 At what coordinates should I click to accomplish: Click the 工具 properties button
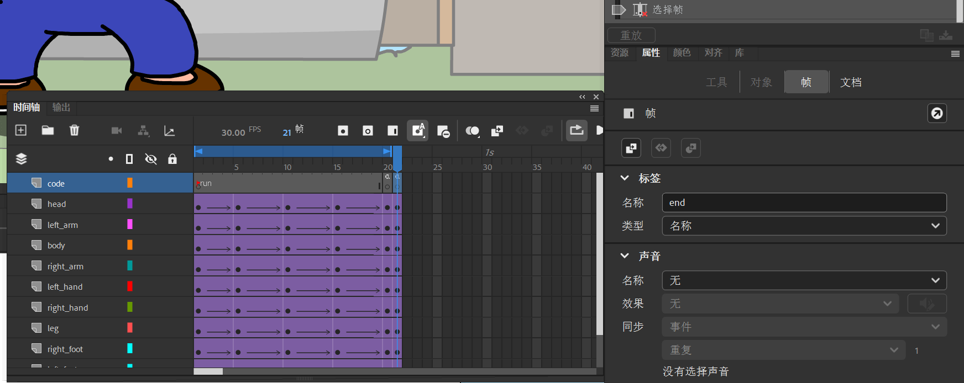716,82
